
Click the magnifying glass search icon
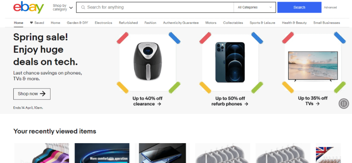(x=83, y=8)
